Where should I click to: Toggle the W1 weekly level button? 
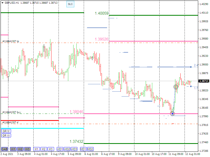point(13,149)
